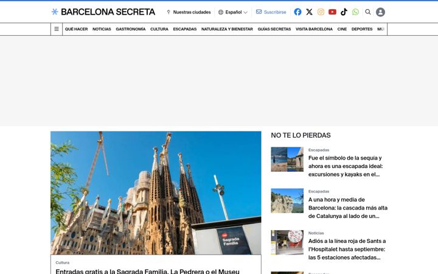Open the thumbnail for the línea roja article

coord(287,242)
